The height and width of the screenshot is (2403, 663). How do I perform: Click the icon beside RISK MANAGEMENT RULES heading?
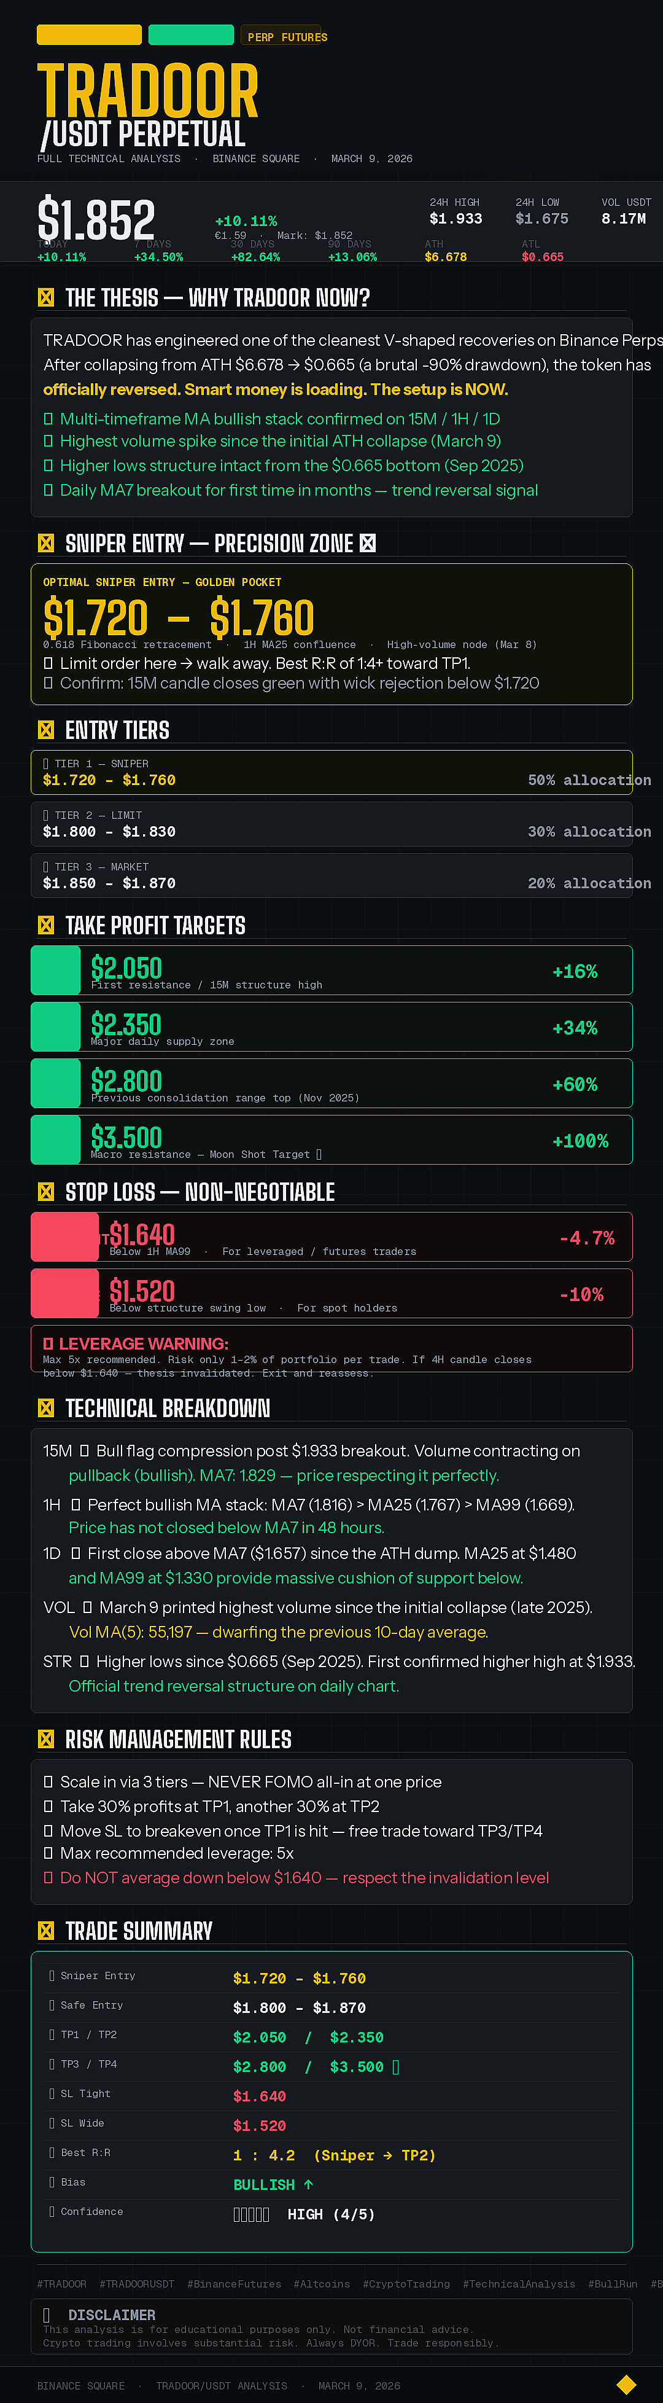tap(45, 1739)
